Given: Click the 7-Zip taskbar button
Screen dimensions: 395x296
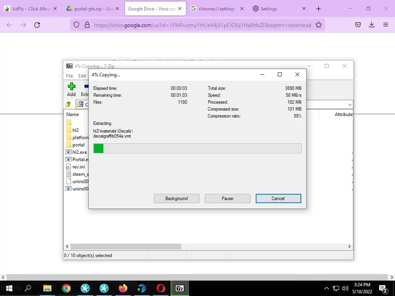Looking at the screenshot, I should tap(180, 288).
